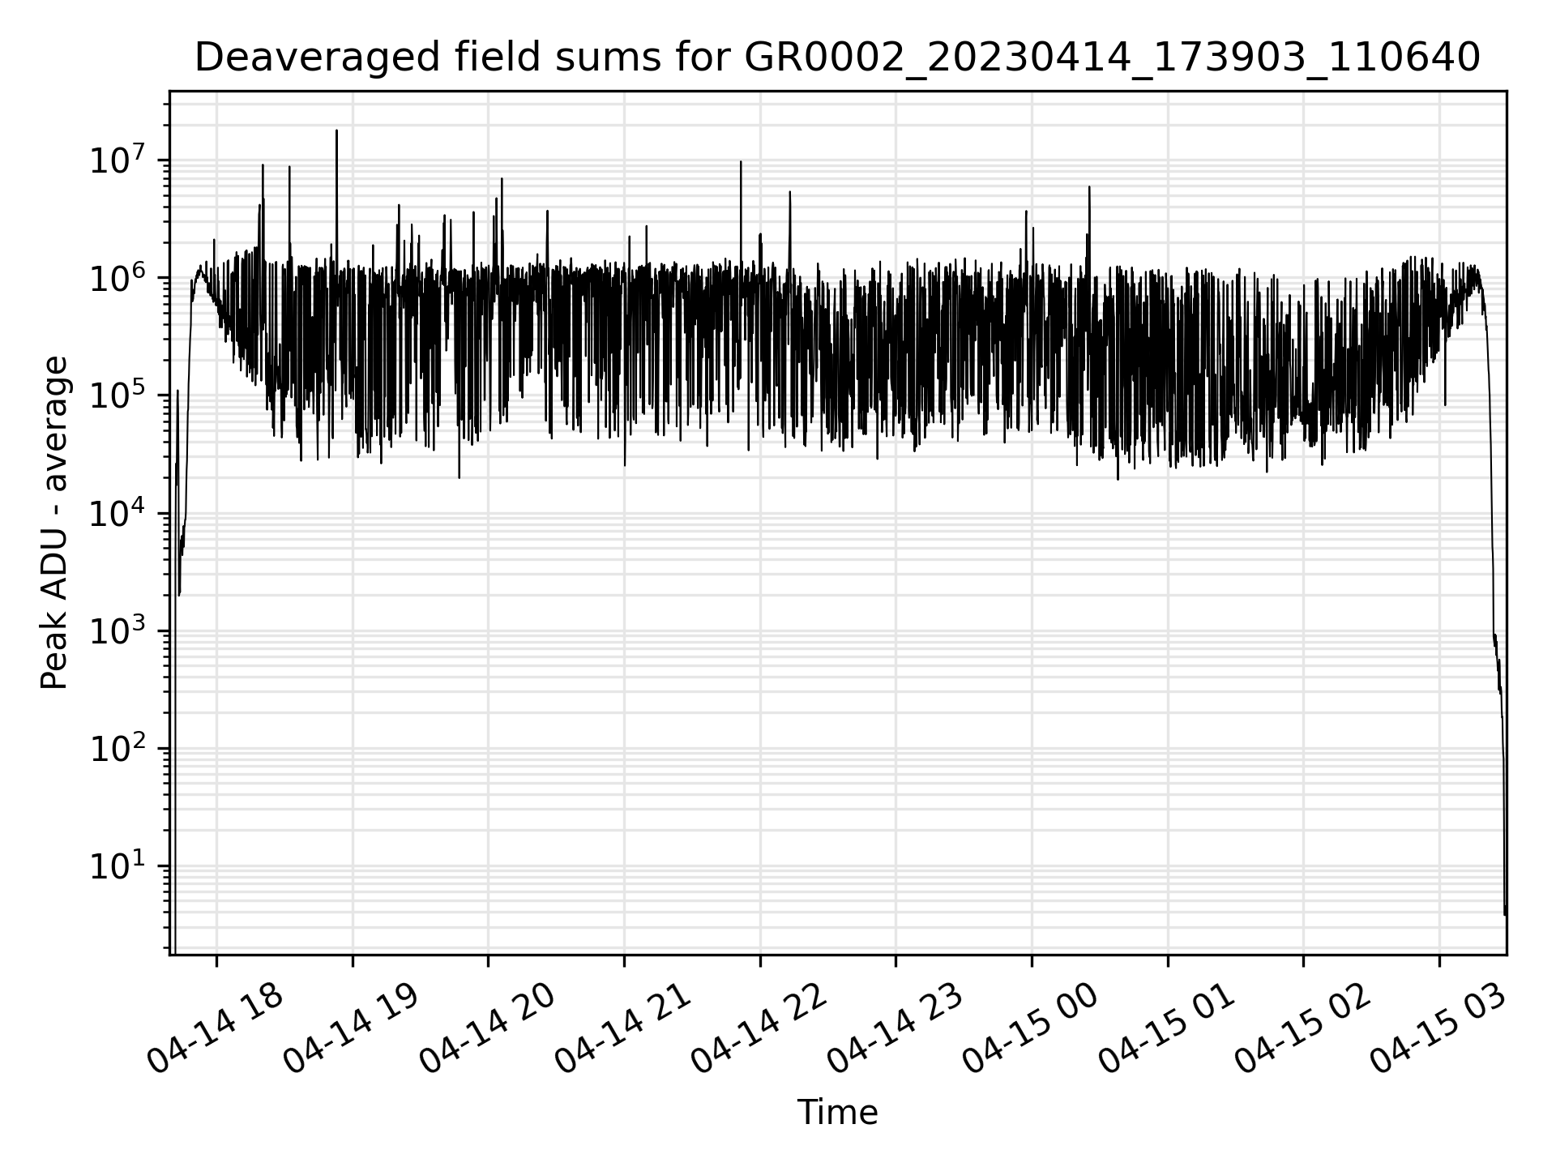Click the y tick label 10^3
1556x1167 pixels.
117,631
